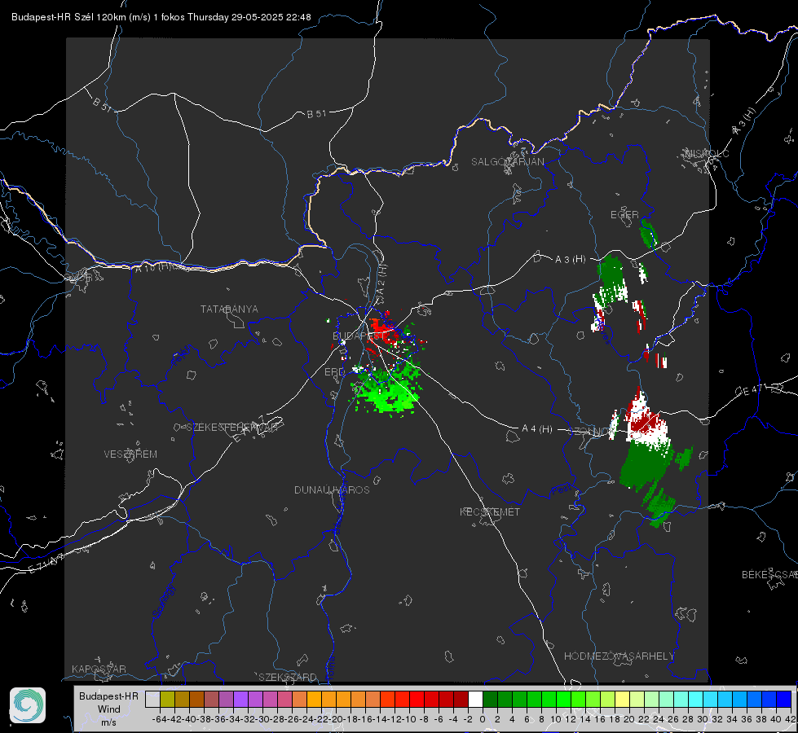Select the SZOLNOK city label
798x733 pixels.
point(593,431)
